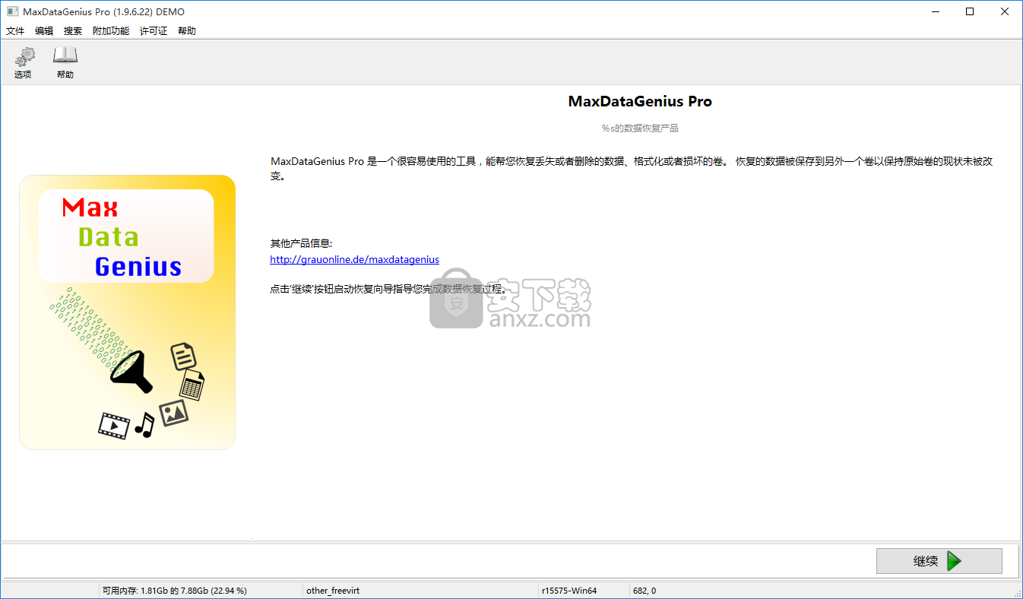The width and height of the screenshot is (1023, 599).
Task: Open the 附加功能 menu
Action: pos(111,31)
